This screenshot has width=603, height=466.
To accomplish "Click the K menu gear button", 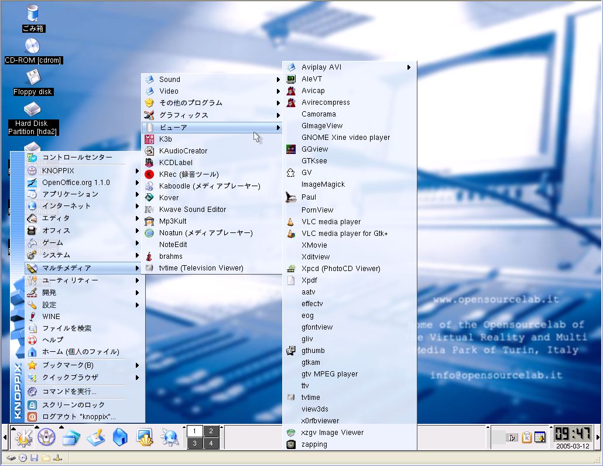I will click(x=23, y=437).
